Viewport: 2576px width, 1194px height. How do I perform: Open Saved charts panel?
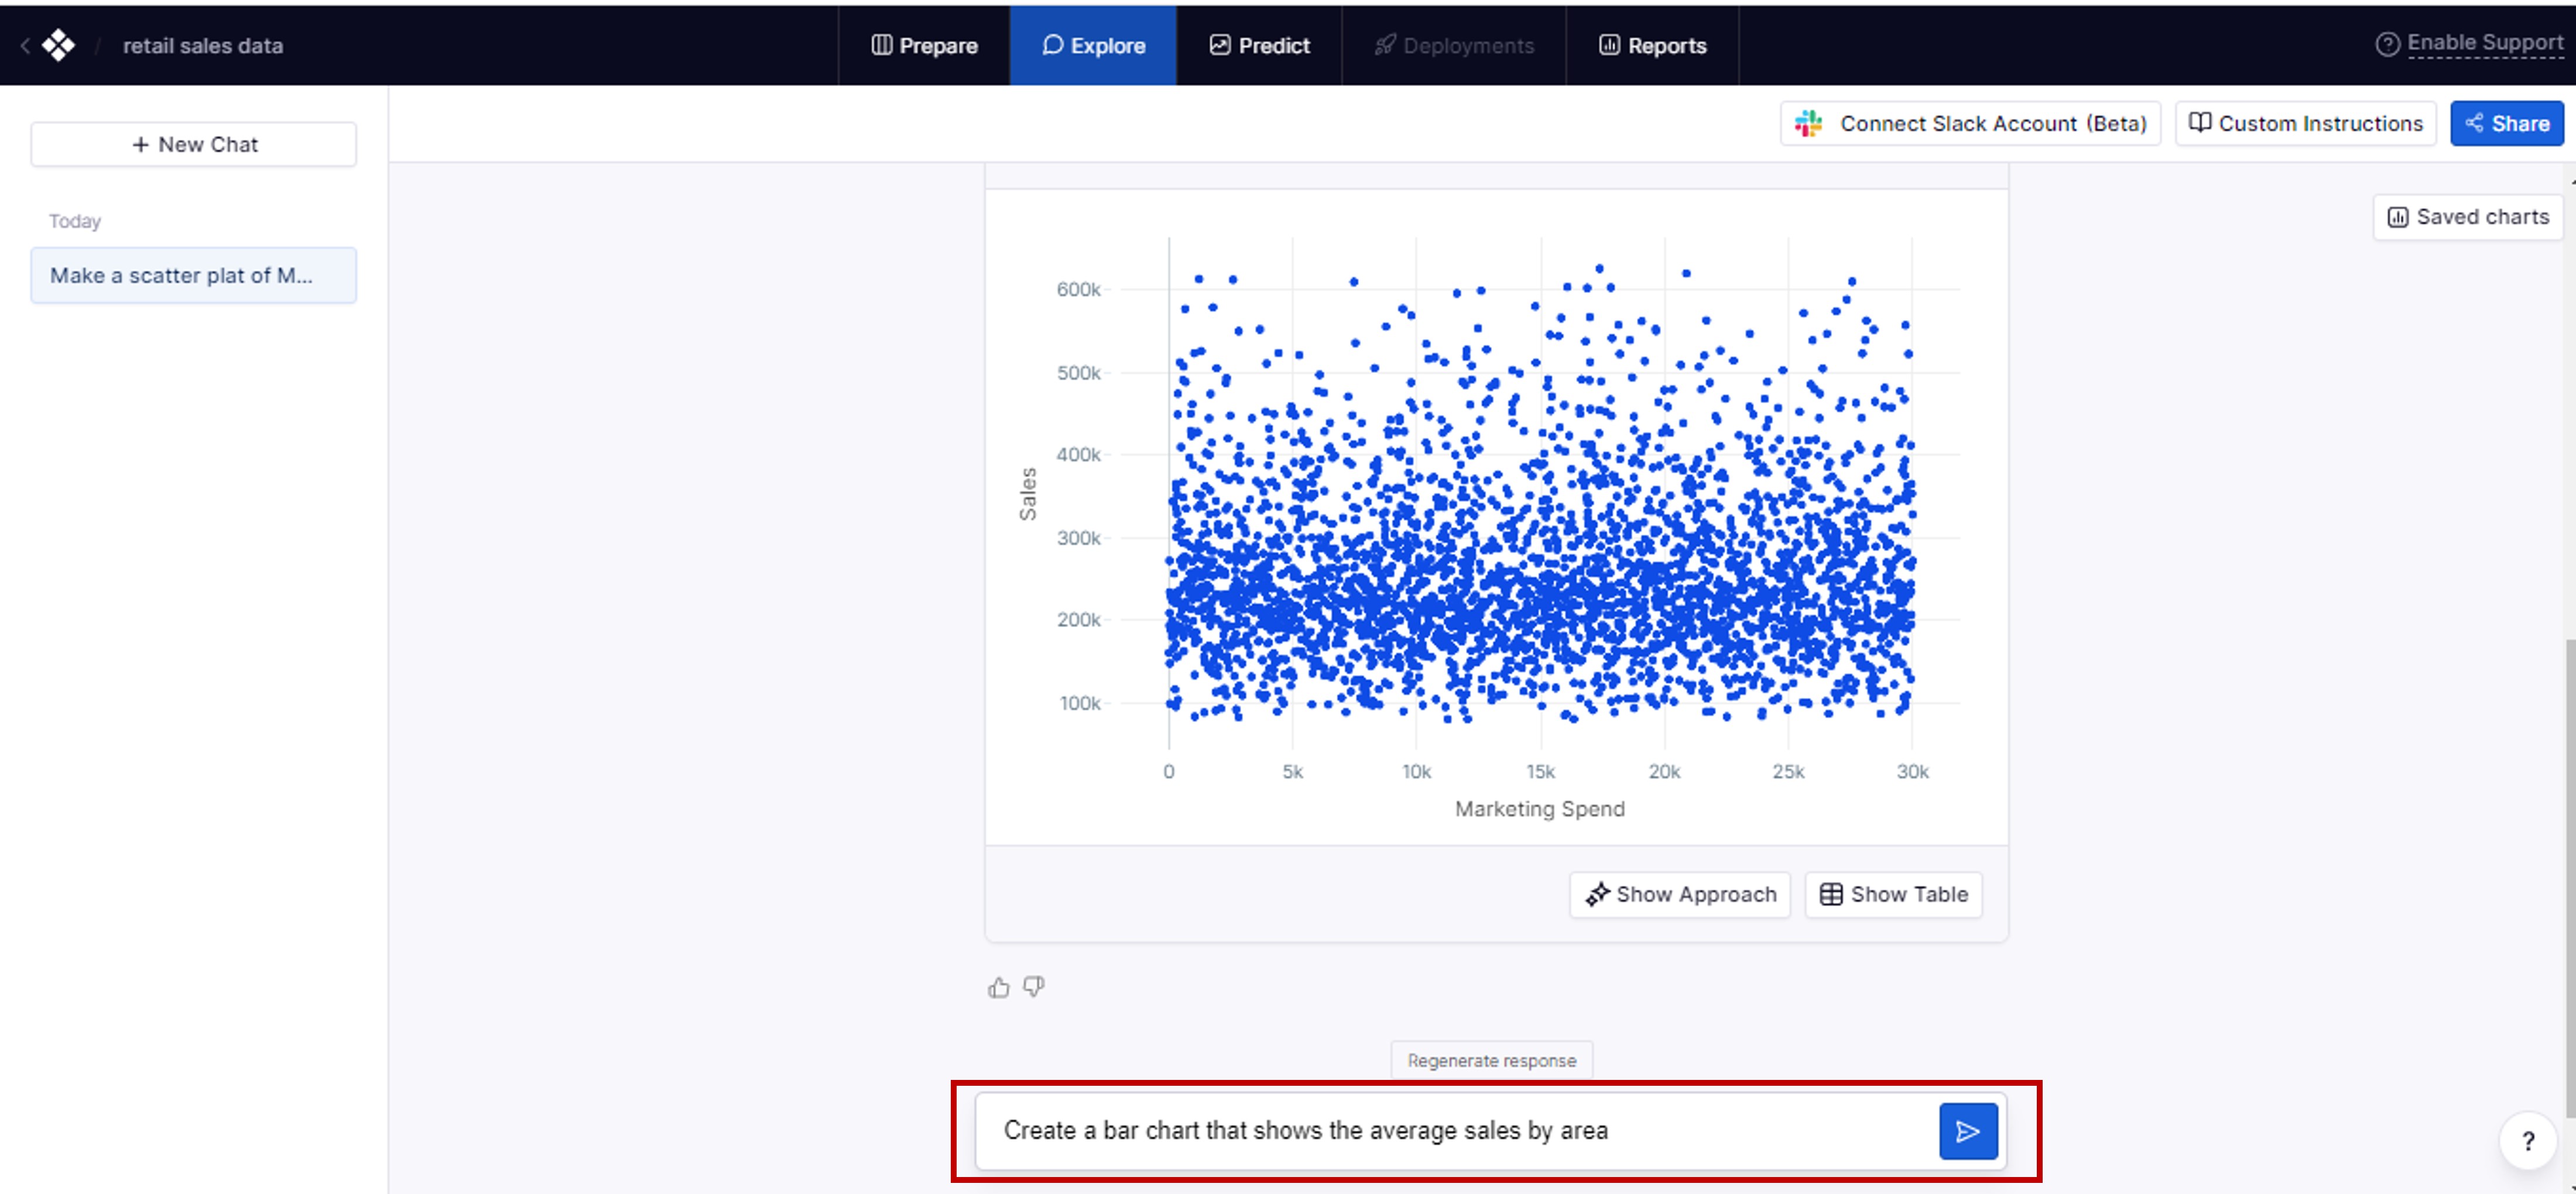[x=2468, y=217]
